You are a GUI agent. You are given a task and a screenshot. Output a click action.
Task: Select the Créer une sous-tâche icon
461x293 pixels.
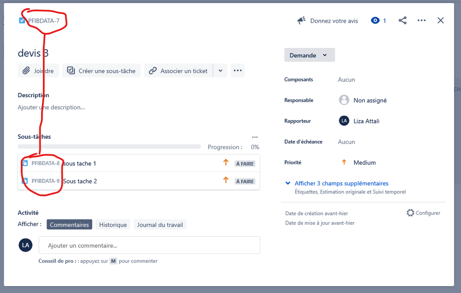click(70, 70)
